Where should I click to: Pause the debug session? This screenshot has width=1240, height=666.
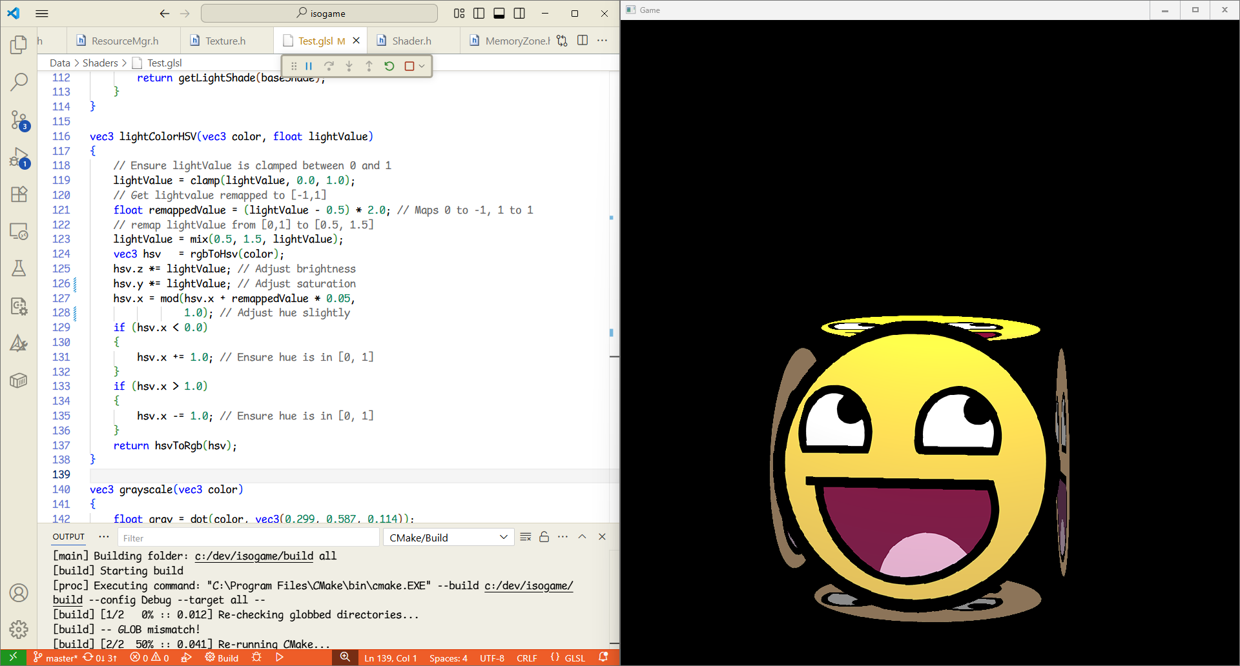click(x=309, y=66)
